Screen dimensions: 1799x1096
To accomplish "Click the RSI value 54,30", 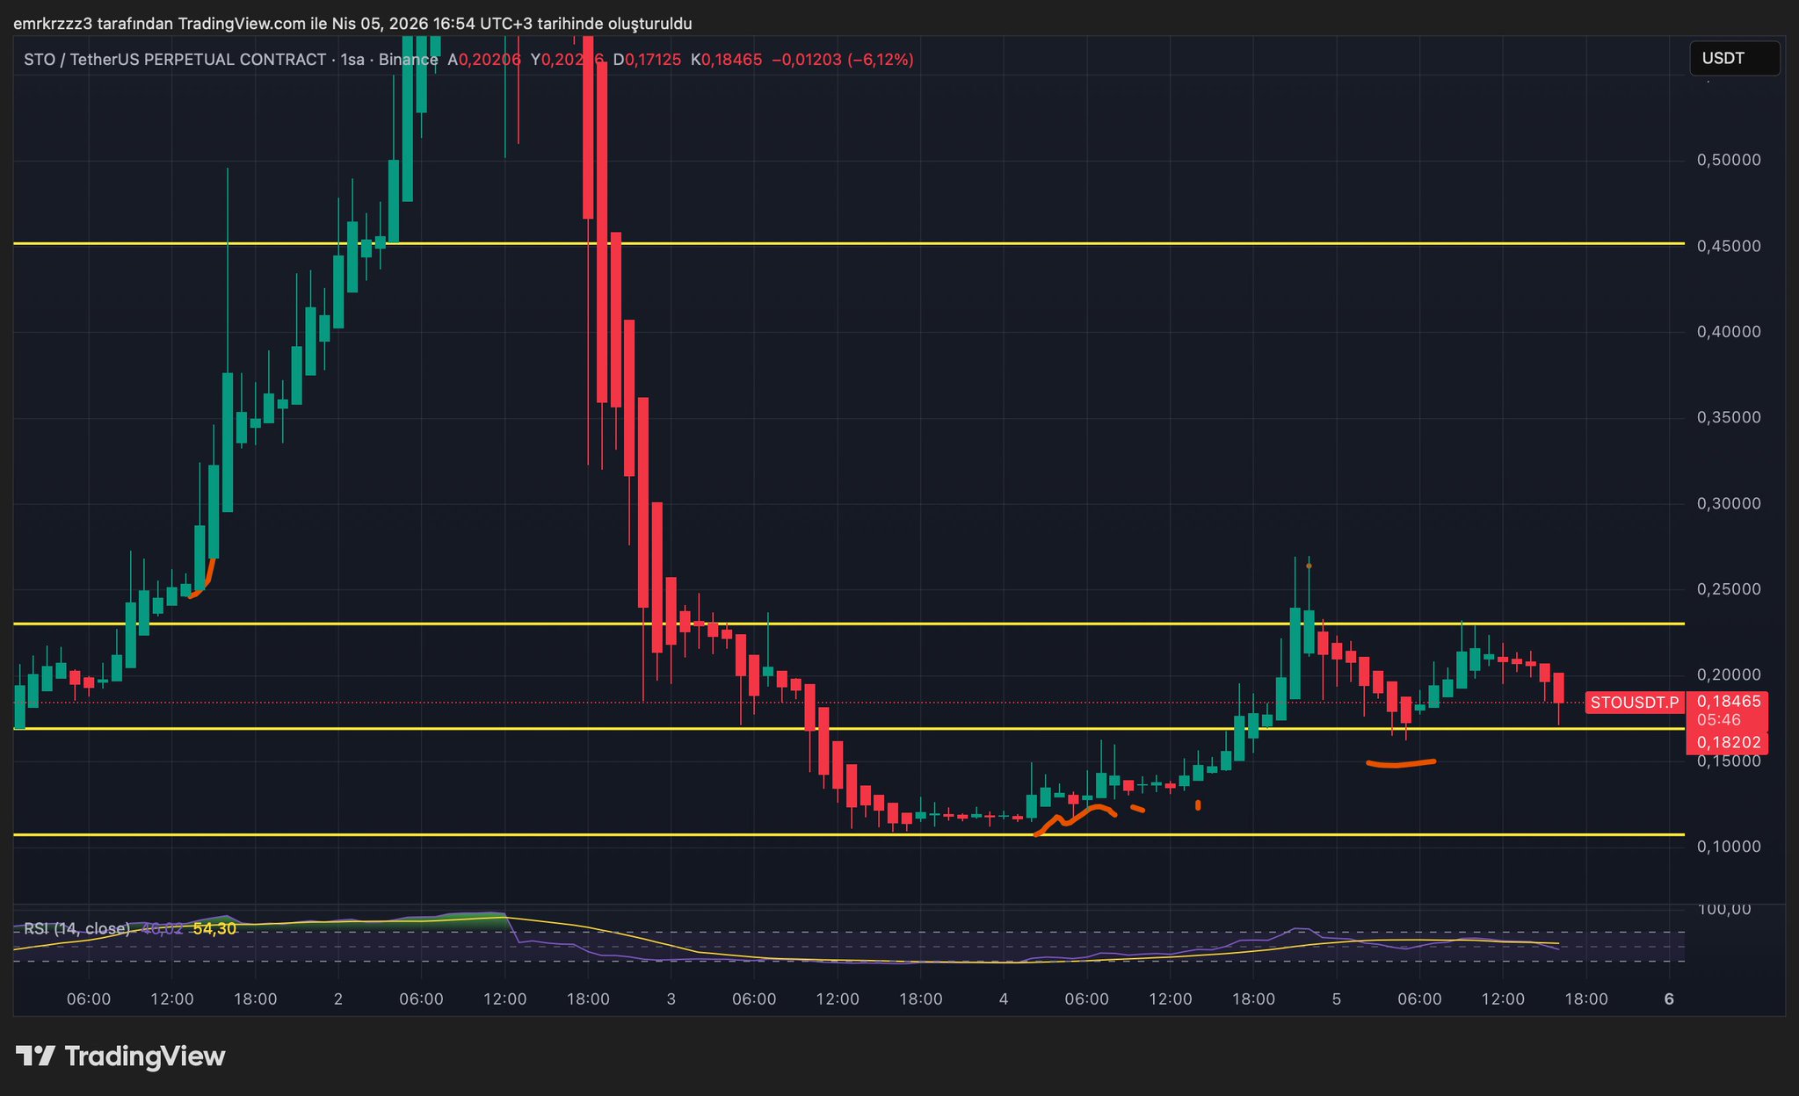I will [214, 928].
